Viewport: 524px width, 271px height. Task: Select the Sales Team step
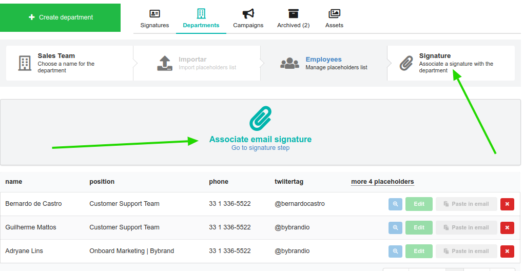(x=69, y=63)
